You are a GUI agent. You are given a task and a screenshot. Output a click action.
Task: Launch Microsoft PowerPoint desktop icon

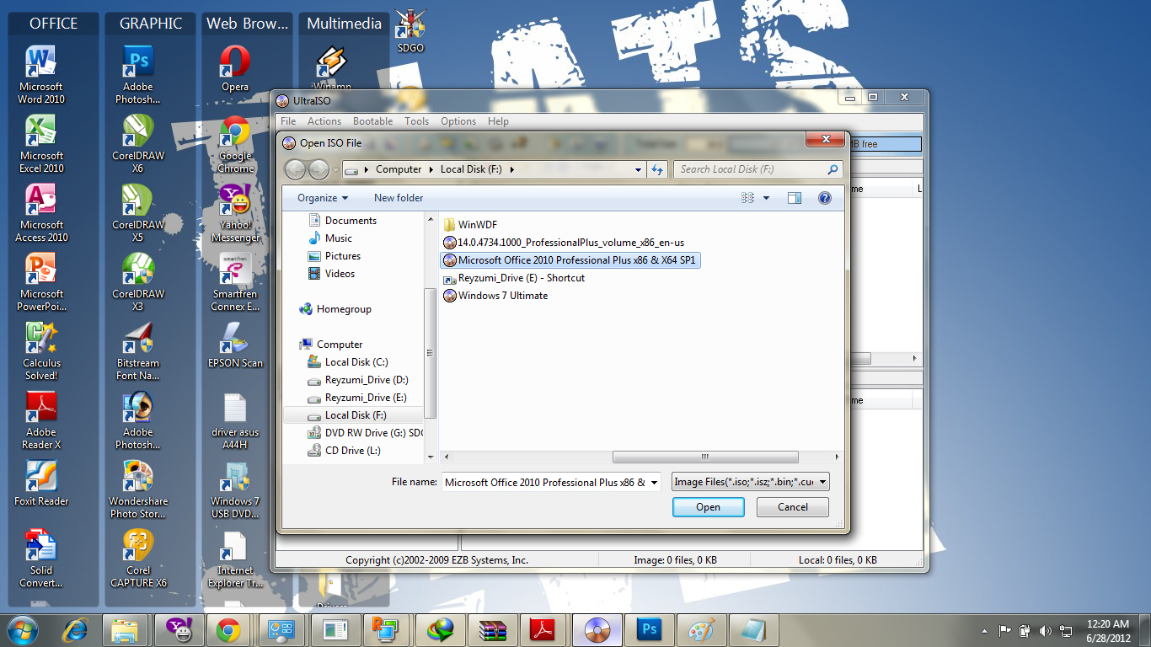click(41, 281)
